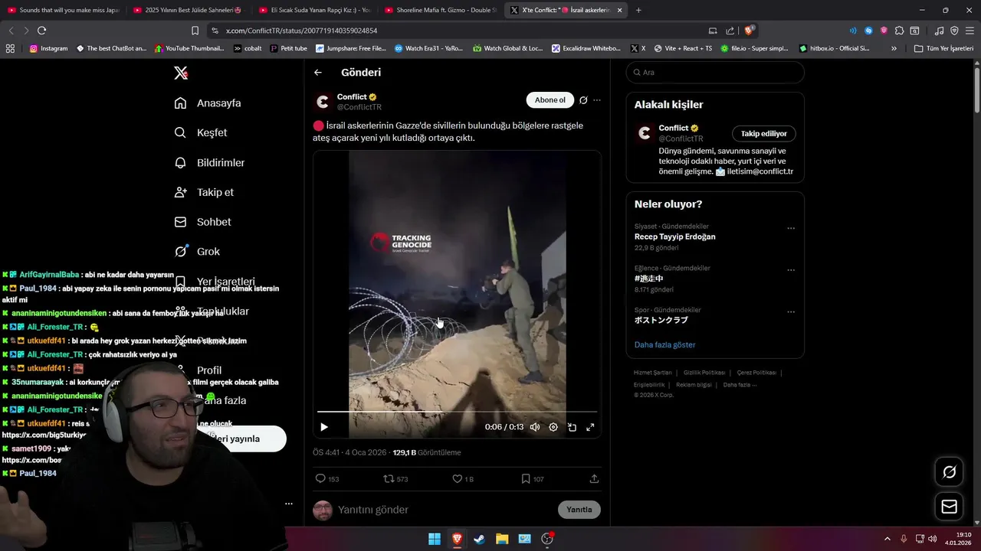The height and width of the screenshot is (551, 981).
Task: Show hidden system tray icons
Action: pyautogui.click(x=887, y=539)
